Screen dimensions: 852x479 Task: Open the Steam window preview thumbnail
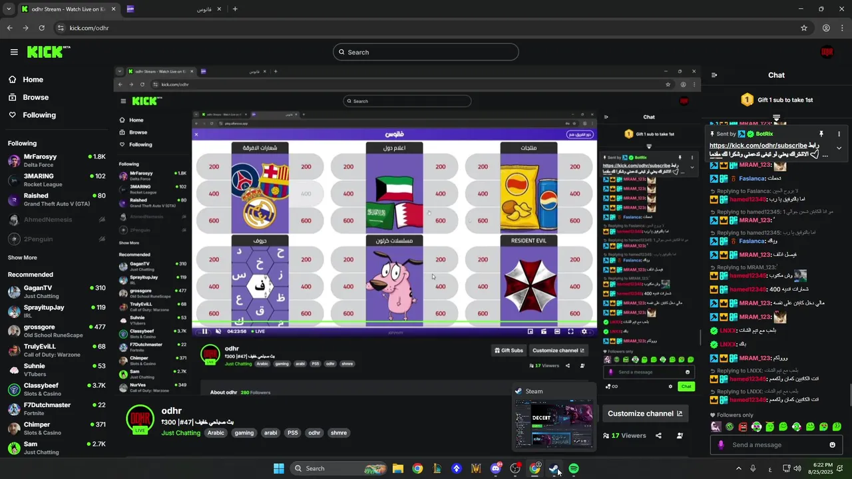click(x=554, y=425)
